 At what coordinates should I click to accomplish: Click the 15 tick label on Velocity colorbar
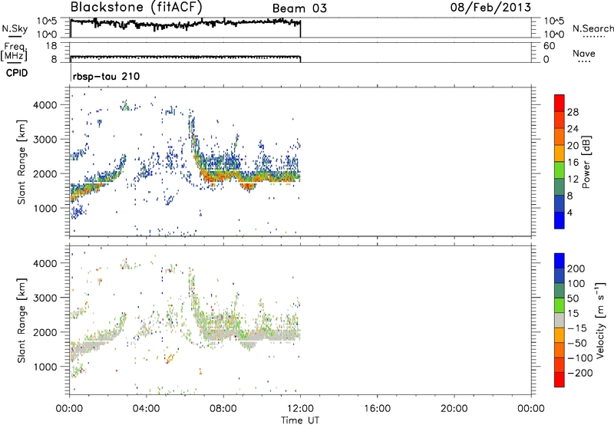coord(573,313)
